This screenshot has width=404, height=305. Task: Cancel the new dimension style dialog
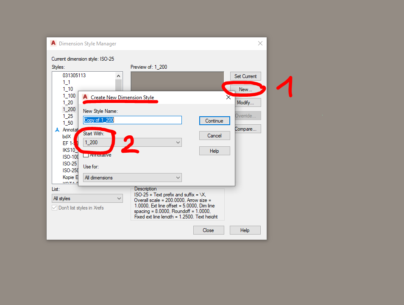(215, 136)
